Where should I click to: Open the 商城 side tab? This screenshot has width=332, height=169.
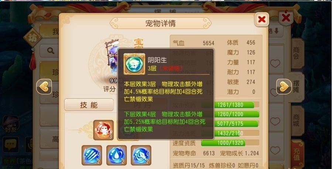point(297,121)
